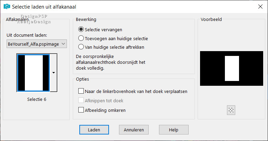Click the dialog title bar text

44,7
